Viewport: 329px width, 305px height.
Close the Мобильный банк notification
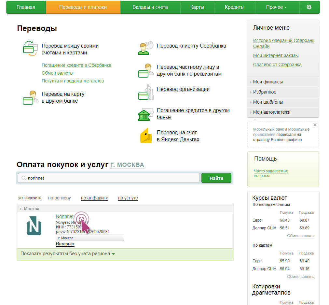click(x=315, y=125)
